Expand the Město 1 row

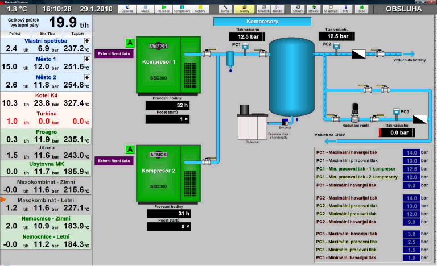click(x=87, y=59)
